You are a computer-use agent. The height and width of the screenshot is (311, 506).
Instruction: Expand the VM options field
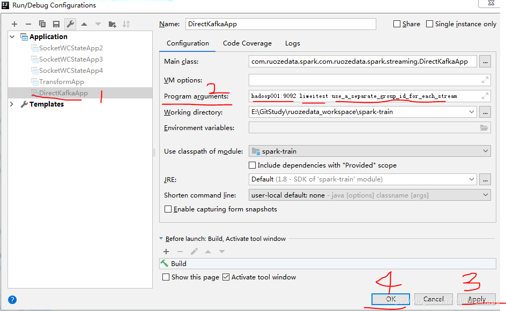(485, 80)
